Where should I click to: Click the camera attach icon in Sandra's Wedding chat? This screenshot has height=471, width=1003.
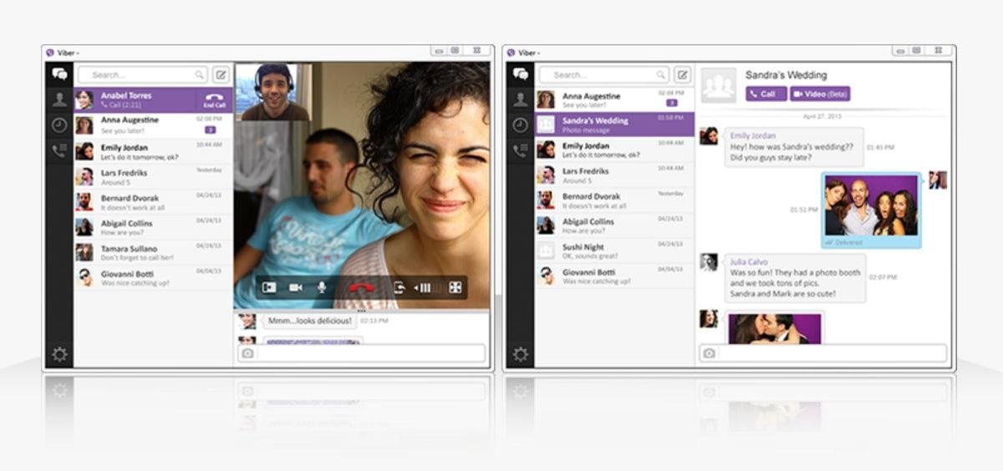tap(709, 353)
